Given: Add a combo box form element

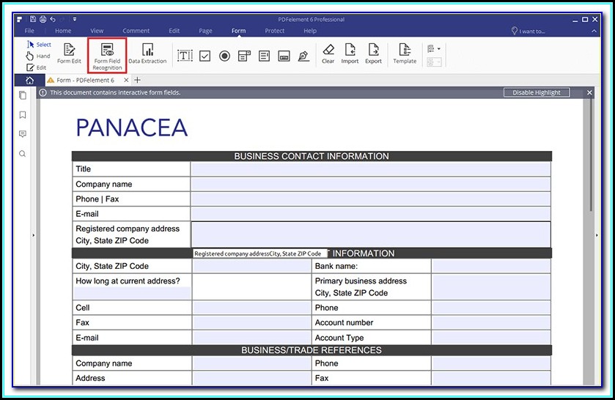Looking at the screenshot, I should pos(244,56).
